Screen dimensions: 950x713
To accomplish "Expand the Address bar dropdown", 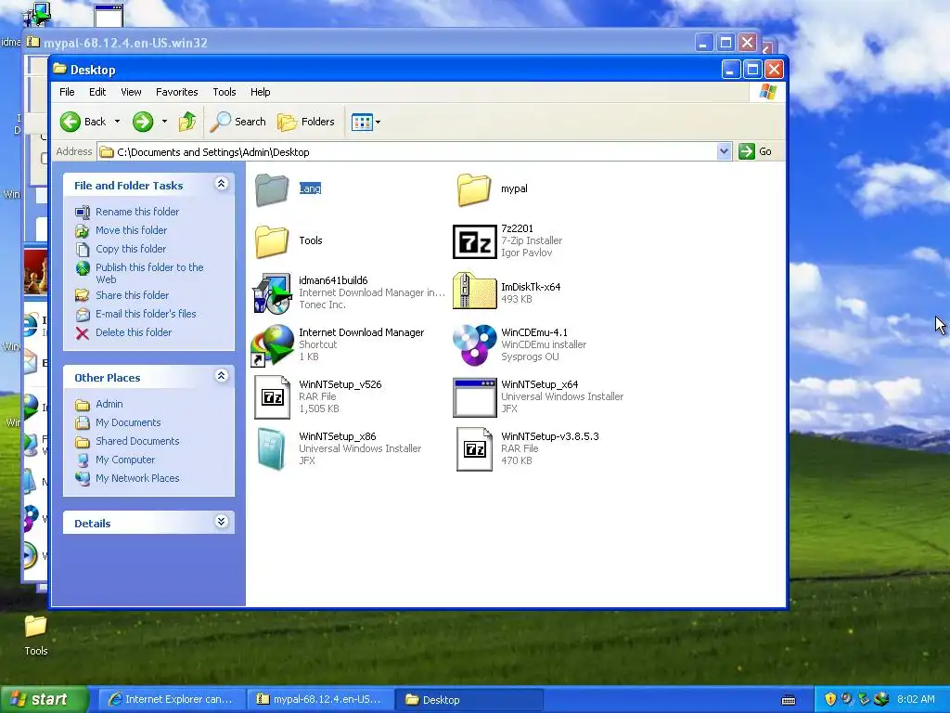I will coord(724,151).
